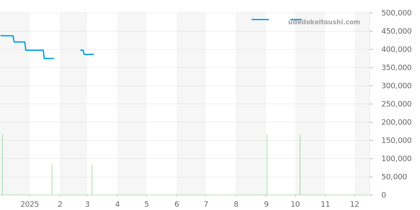Click the short green bar just before month 2
This screenshot has height=210, width=420.
click(52, 180)
